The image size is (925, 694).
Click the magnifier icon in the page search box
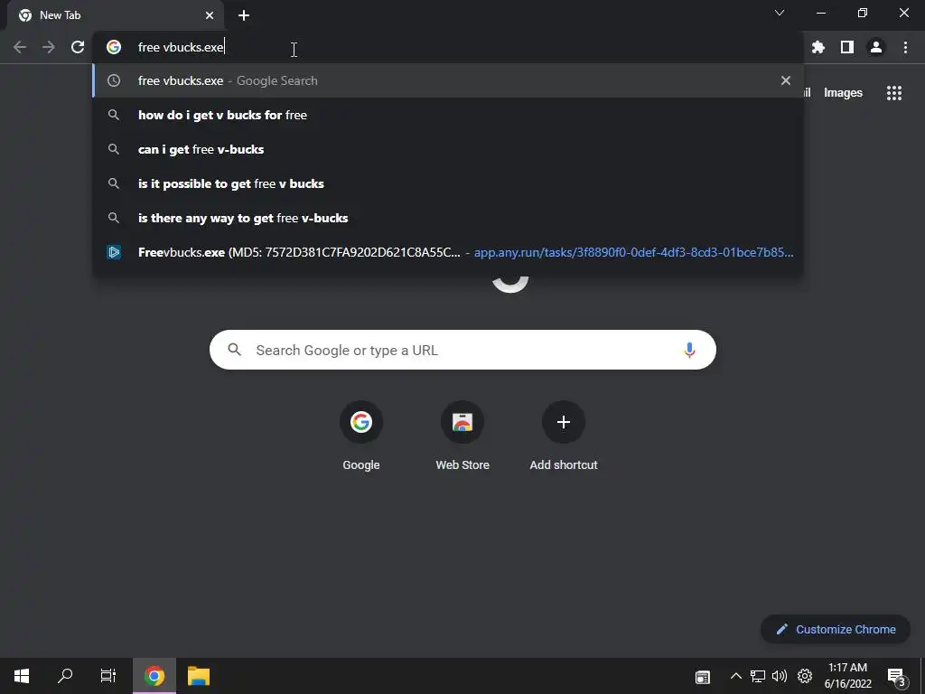(234, 350)
